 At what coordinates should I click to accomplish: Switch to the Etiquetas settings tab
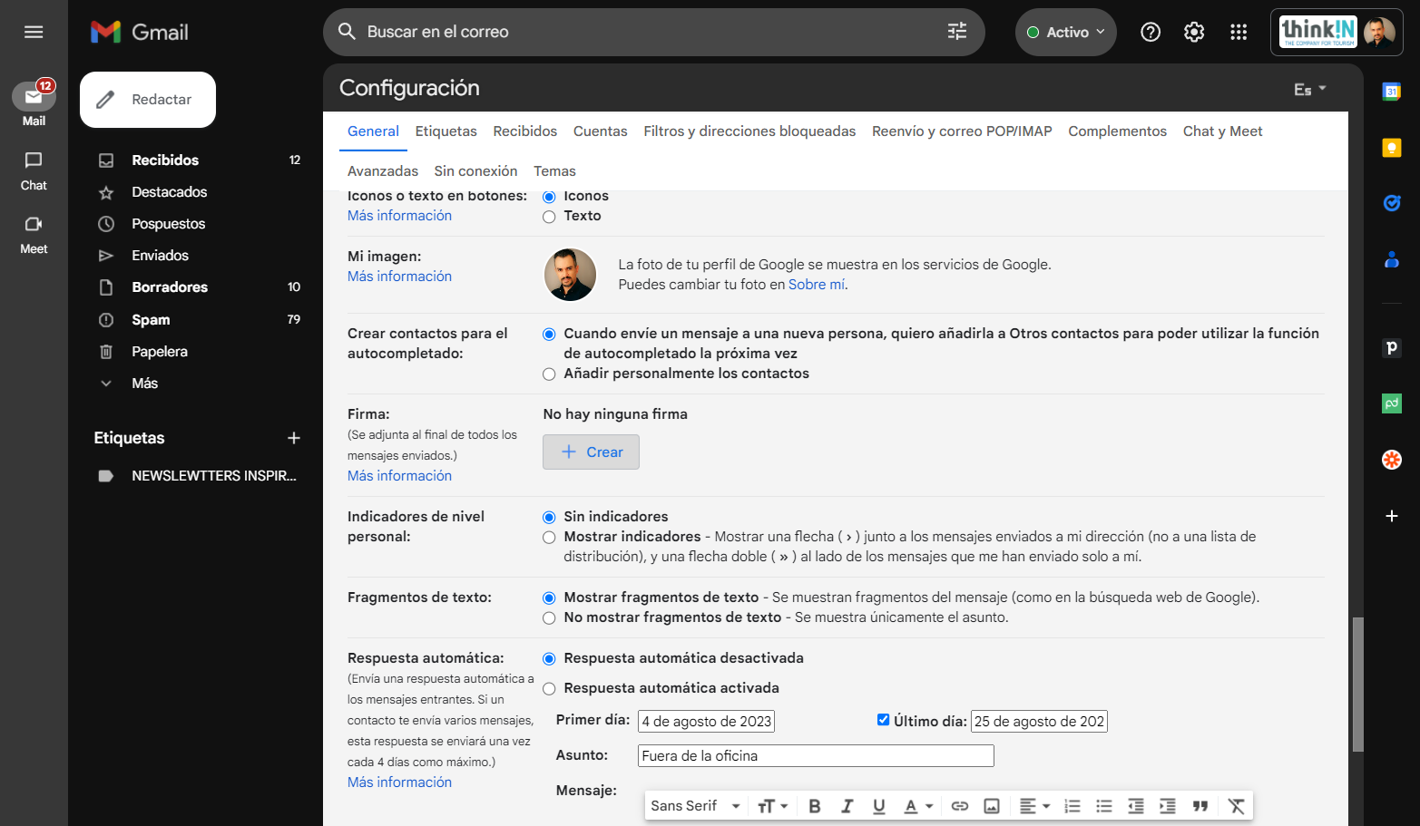coord(446,131)
